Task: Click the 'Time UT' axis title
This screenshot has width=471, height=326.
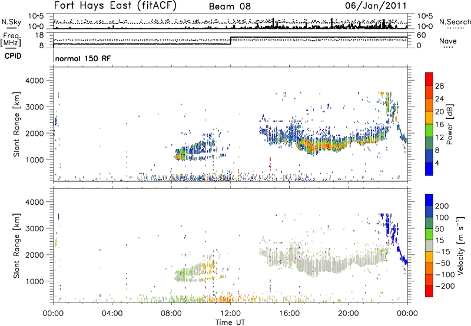Action: point(230,322)
